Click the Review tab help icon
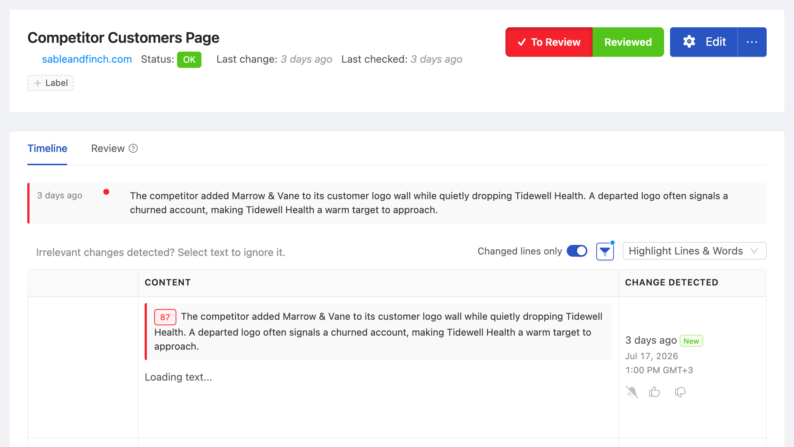This screenshot has width=794, height=447. click(133, 148)
